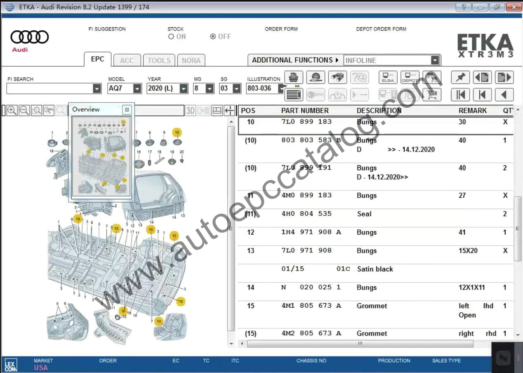Go to previous page icon
Image resolution: width=523 pixels, height=373 pixels.
482,77
